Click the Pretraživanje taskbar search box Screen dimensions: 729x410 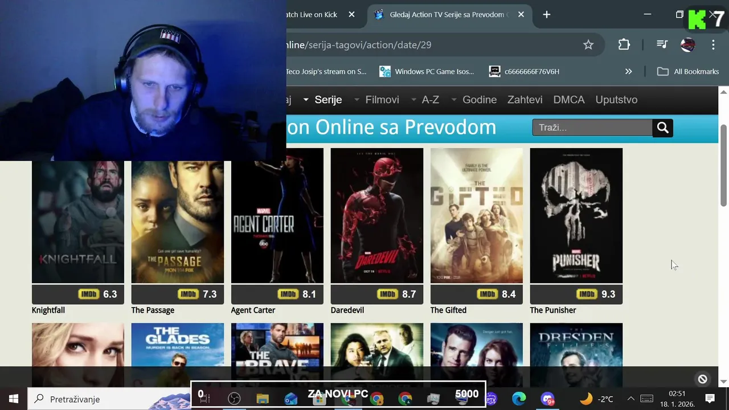coord(108,399)
